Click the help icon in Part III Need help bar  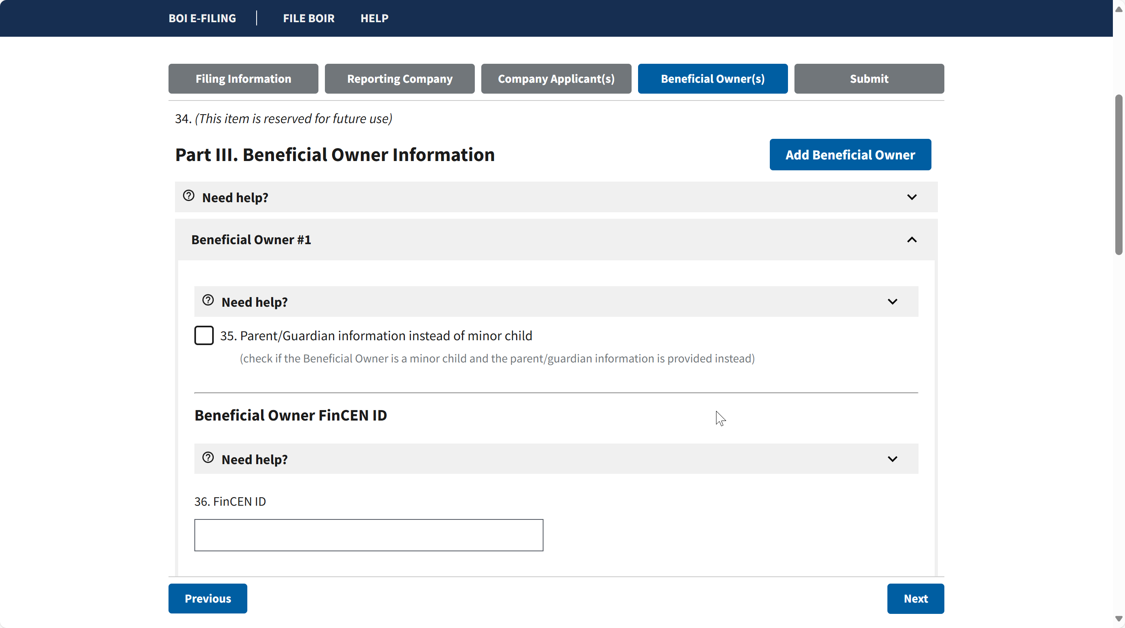tap(189, 196)
